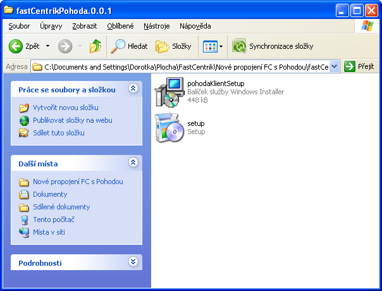Select the setup file icon

(169, 127)
